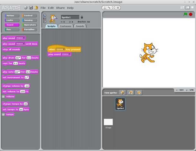The width and height of the screenshot is (196, 151).
Task: Select the Sensing block category
Action: [x=30, y=20]
